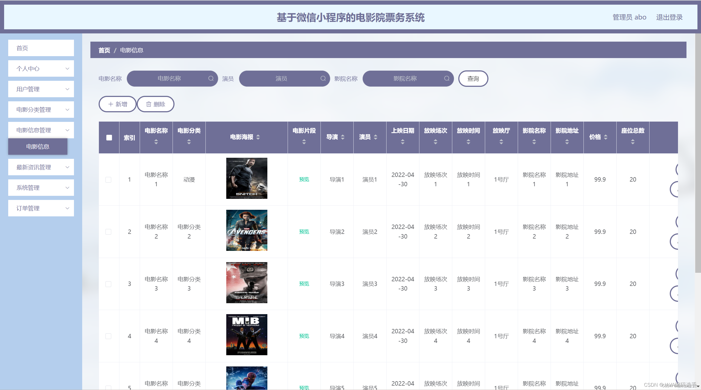701x390 pixels.
Task: Expand the 系统管理 sidebar menu
Action: [41, 188]
